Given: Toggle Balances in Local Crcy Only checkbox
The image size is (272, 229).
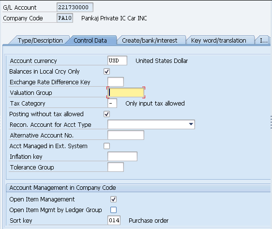Looking at the screenshot, I should click(x=106, y=72).
